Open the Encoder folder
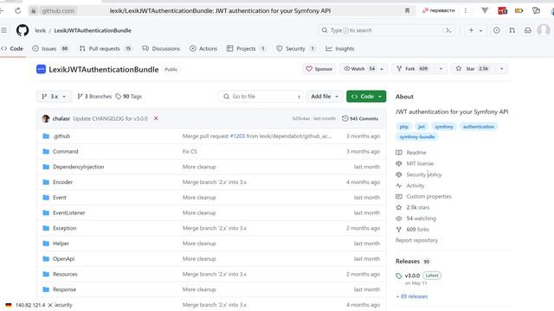 (x=62, y=182)
